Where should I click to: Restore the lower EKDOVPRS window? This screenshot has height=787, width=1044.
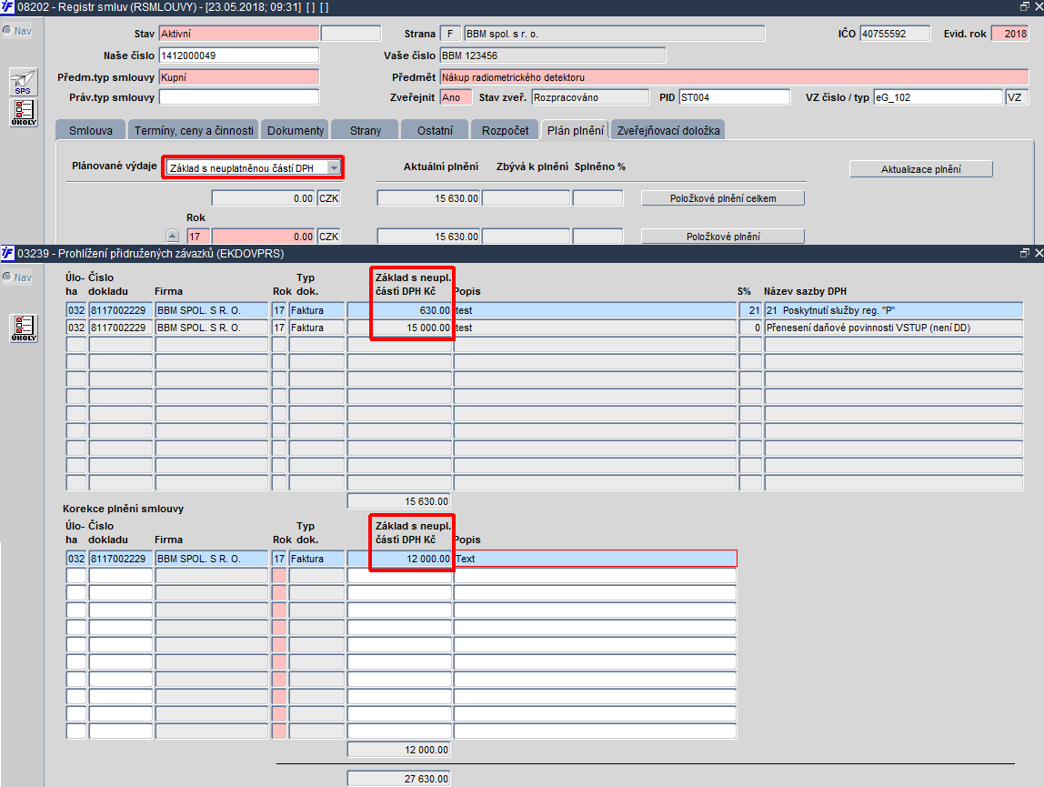[1024, 253]
